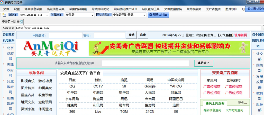264x119 pixels.
Task: Open 天津政府网 in left sidebar
Action: tap(10, 70)
